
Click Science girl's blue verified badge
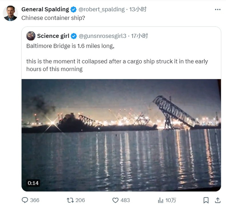point(73,36)
